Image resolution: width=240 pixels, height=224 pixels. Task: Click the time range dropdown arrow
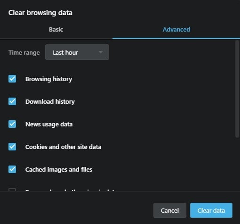tap(101, 52)
